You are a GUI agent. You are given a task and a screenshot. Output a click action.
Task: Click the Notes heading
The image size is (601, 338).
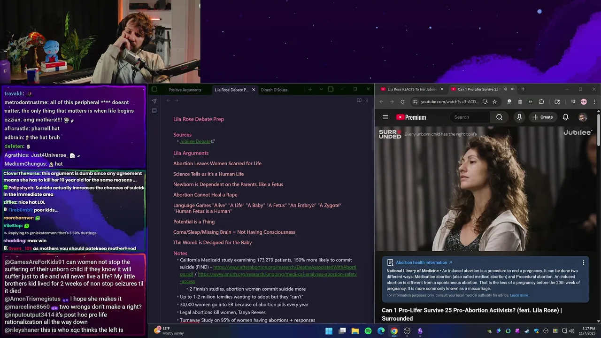(x=180, y=253)
